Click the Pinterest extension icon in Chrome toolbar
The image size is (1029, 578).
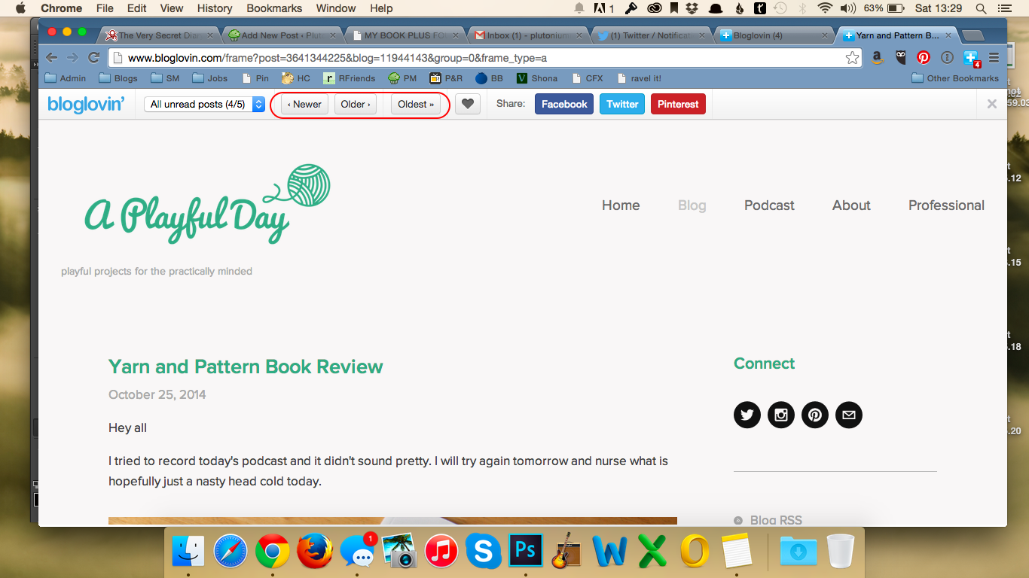click(x=924, y=58)
